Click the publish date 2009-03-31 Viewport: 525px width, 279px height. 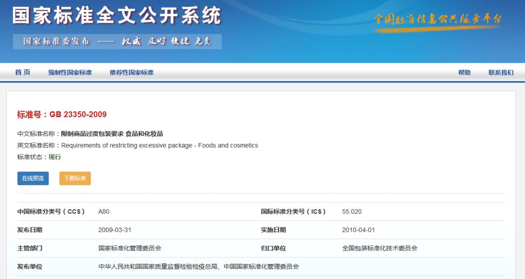click(x=114, y=230)
